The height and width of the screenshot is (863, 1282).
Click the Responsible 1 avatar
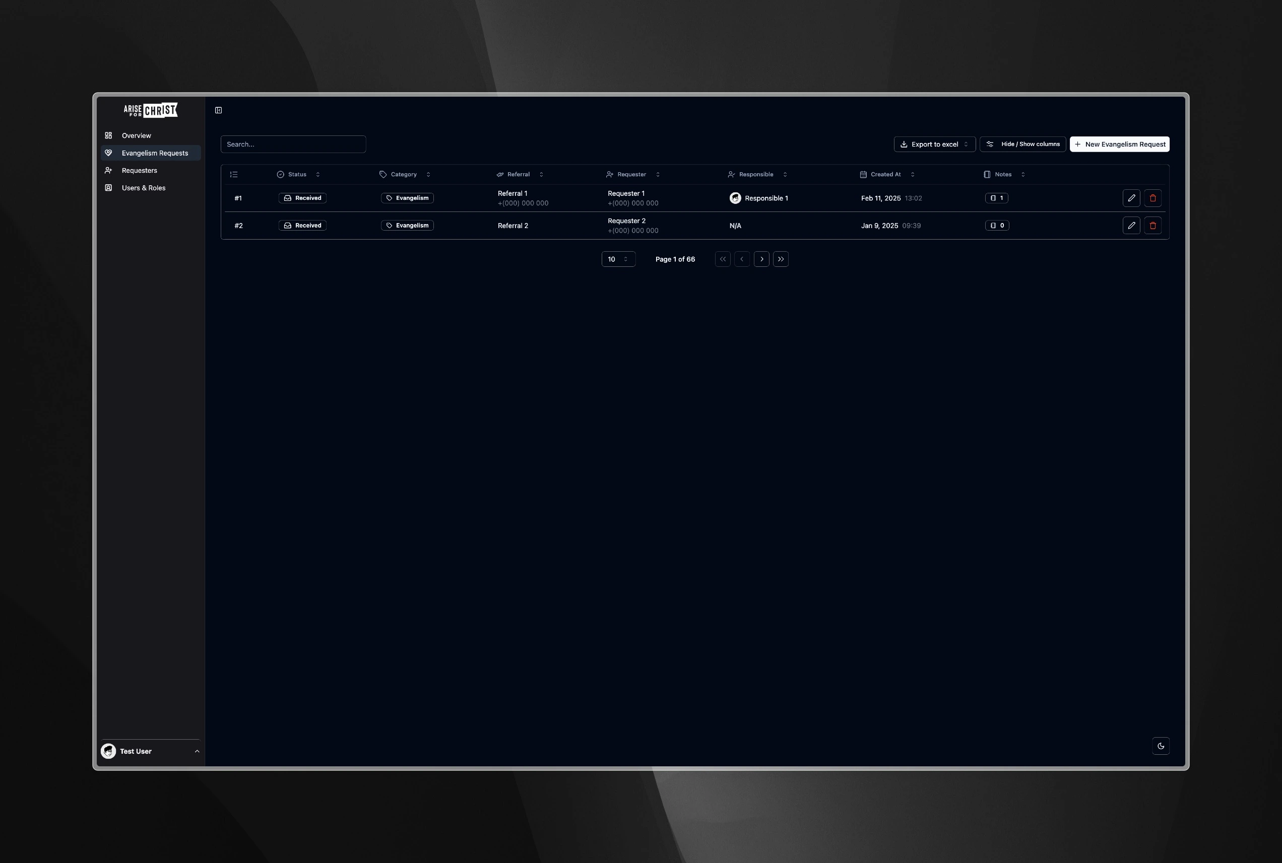(x=735, y=198)
